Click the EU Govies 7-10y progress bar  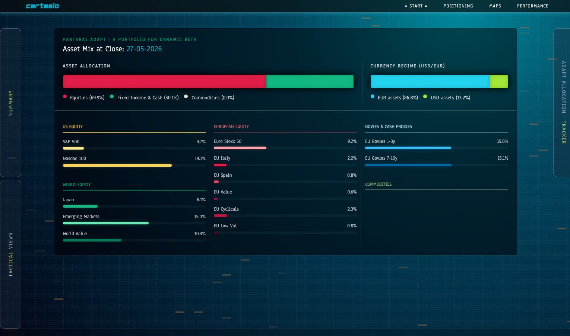tap(408, 165)
